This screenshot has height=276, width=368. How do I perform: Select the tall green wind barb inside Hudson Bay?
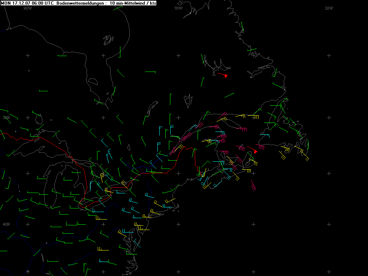click(x=120, y=51)
